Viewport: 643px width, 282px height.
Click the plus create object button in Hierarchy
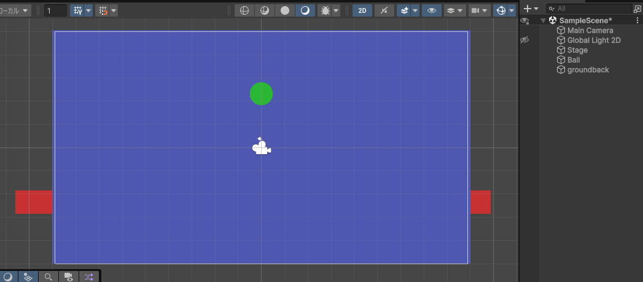(531, 9)
